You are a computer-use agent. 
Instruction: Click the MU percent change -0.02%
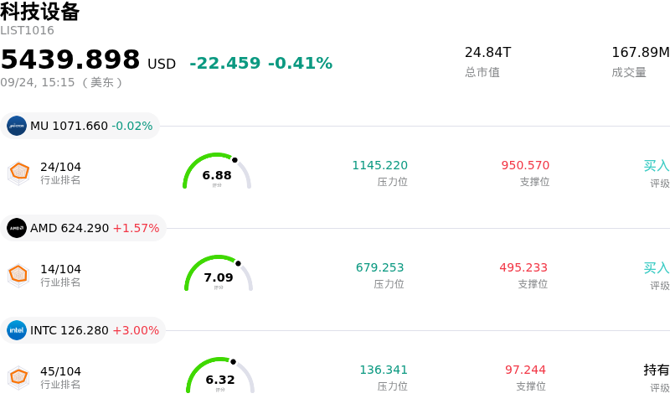tap(132, 126)
